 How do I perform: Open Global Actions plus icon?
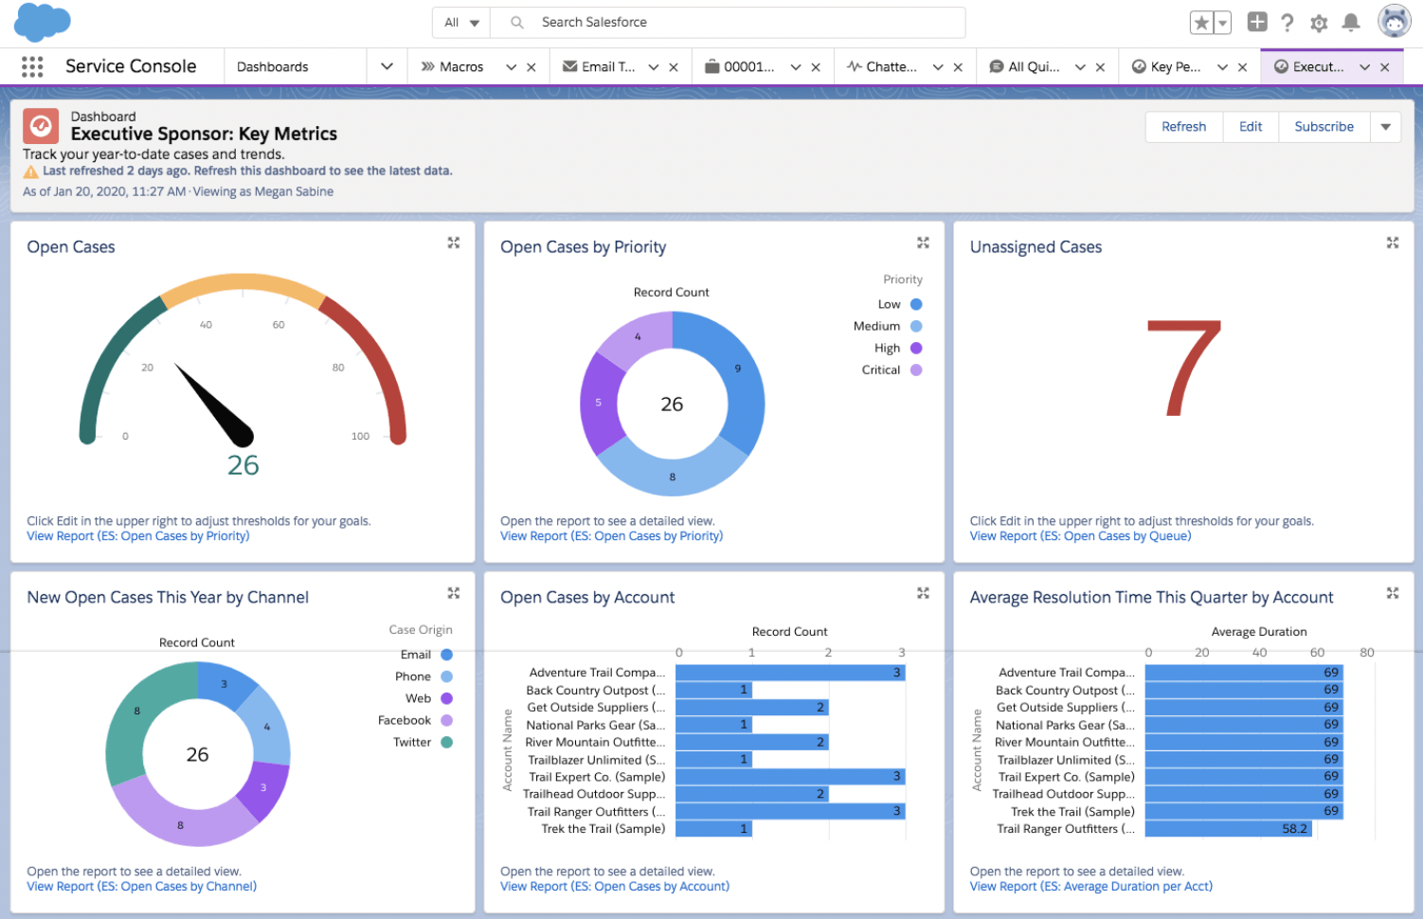pyautogui.click(x=1256, y=22)
